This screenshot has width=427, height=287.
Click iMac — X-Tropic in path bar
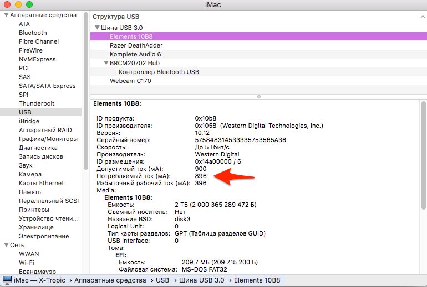coord(40,280)
